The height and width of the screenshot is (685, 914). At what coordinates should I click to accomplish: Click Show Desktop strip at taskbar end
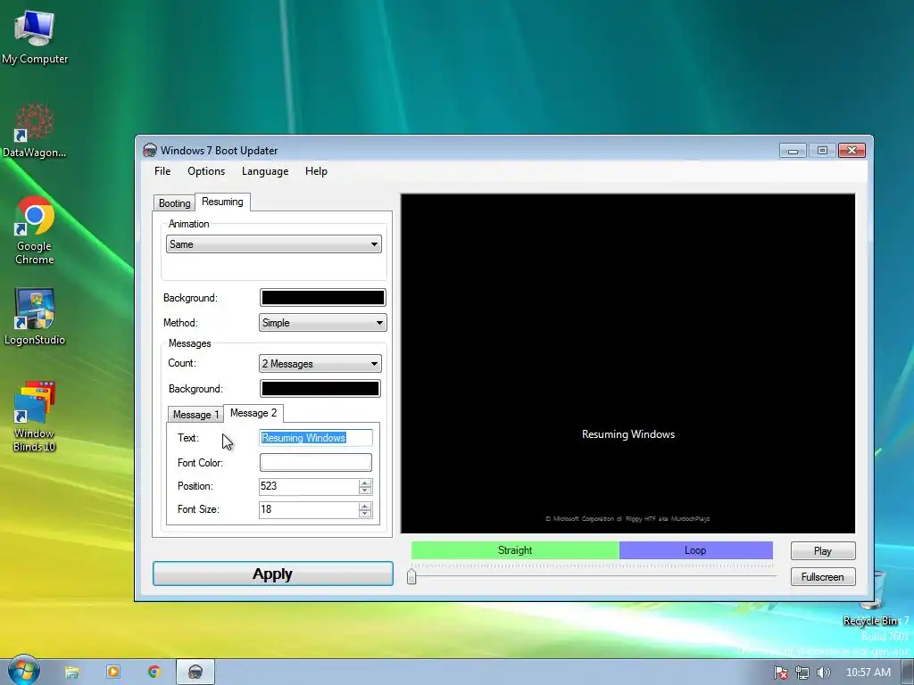pyautogui.click(x=910, y=673)
